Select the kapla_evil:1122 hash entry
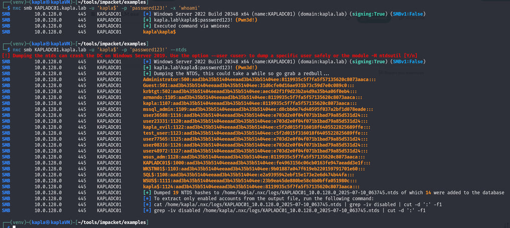The width and height of the screenshot is (510, 228). tap(256, 127)
